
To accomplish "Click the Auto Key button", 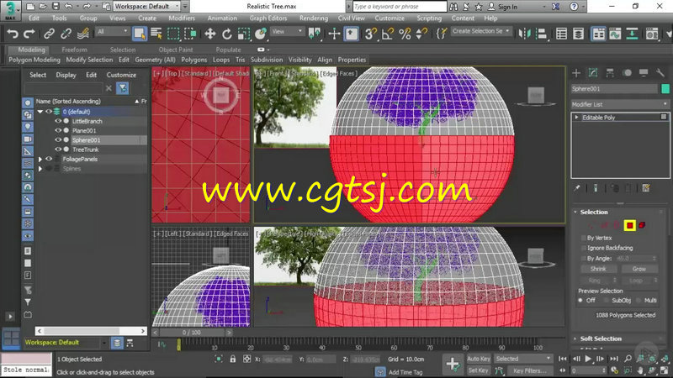I will (479, 359).
